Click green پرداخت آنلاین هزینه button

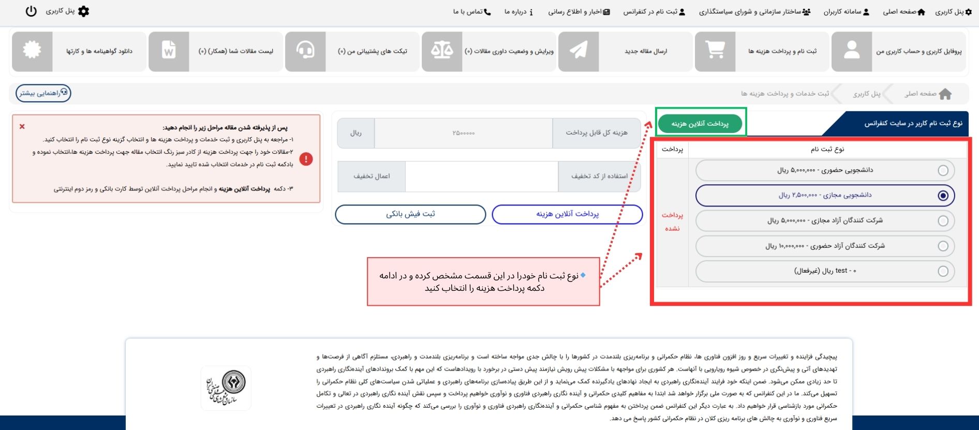[x=700, y=124]
